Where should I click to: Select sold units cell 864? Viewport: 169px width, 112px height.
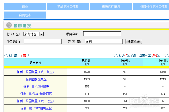coord(125,101)
